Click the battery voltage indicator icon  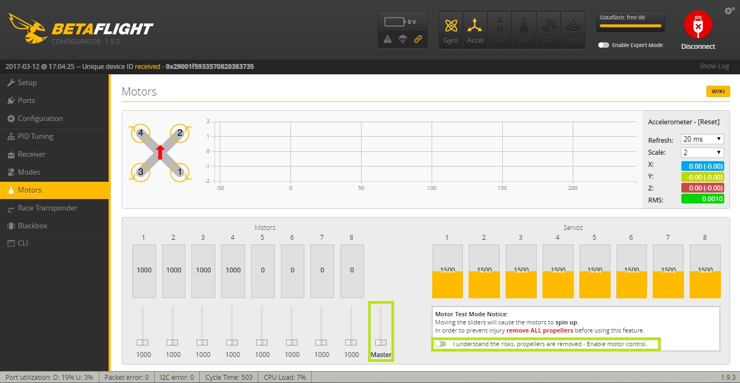tap(395, 22)
